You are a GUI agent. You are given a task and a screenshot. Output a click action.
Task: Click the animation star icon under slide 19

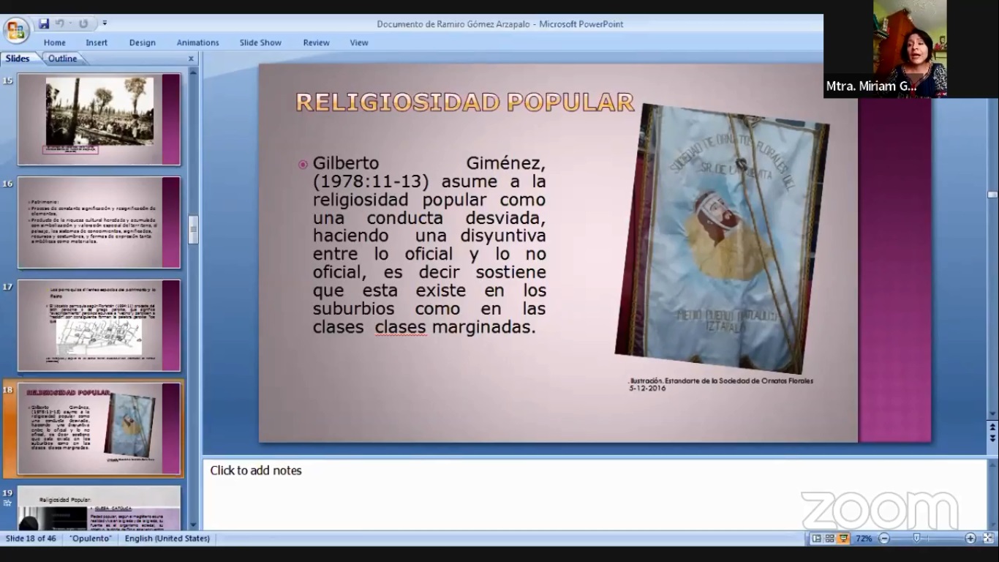pos(7,503)
